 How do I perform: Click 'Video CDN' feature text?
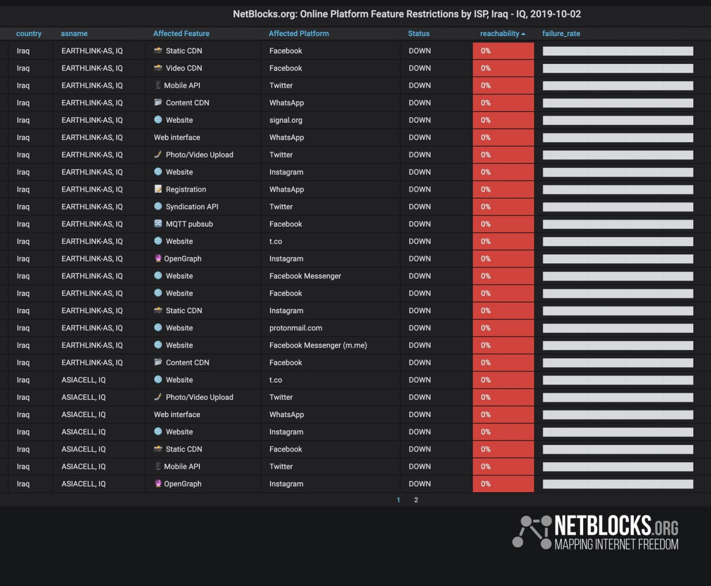[184, 68]
